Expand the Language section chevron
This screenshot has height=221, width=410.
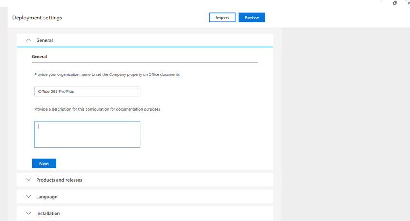[29, 196]
